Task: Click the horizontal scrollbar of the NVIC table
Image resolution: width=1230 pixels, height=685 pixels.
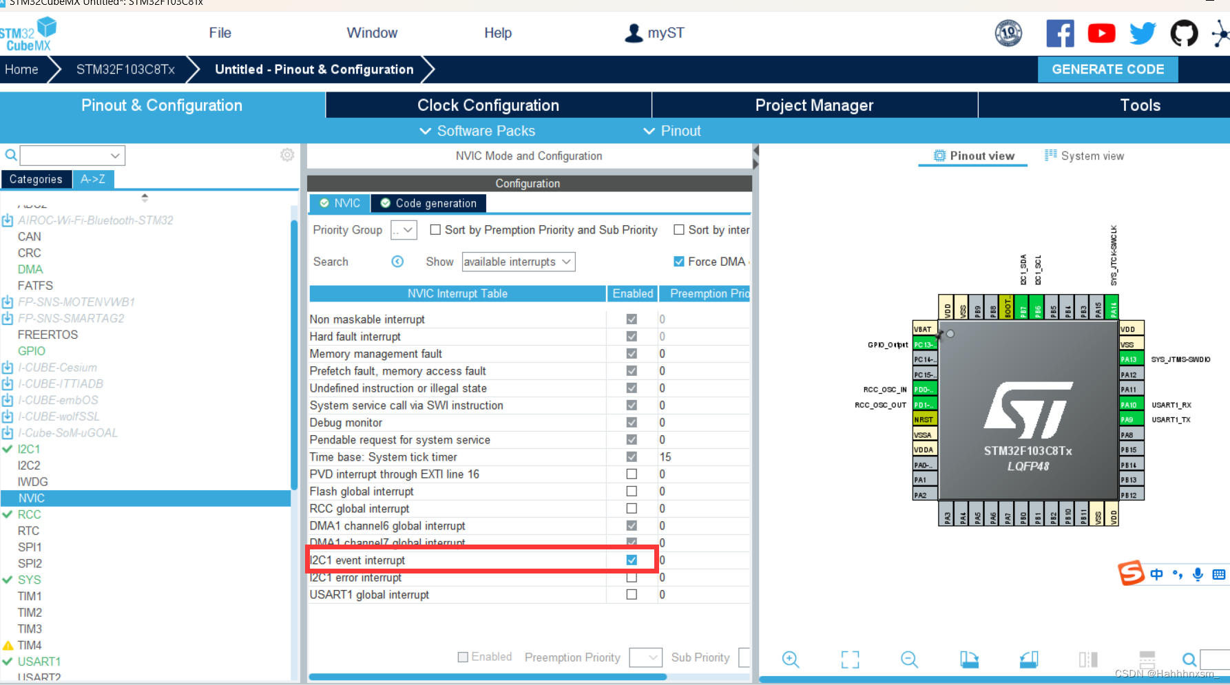Action: [488, 677]
